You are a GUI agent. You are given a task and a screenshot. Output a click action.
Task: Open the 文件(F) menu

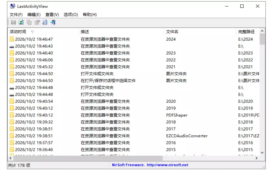point(16,15)
